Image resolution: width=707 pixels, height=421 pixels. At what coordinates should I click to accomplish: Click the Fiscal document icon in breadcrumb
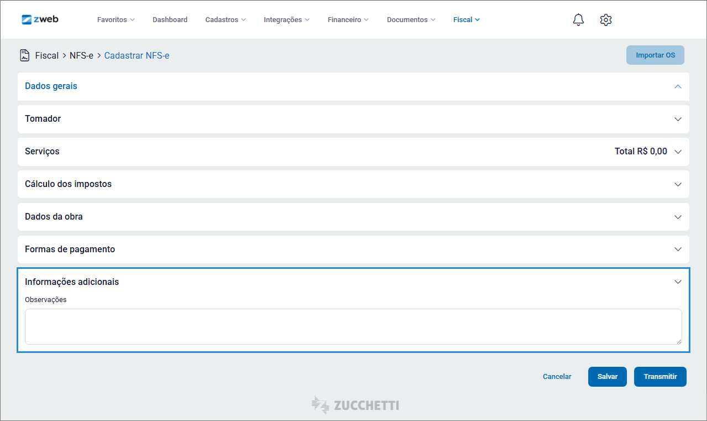[24, 55]
